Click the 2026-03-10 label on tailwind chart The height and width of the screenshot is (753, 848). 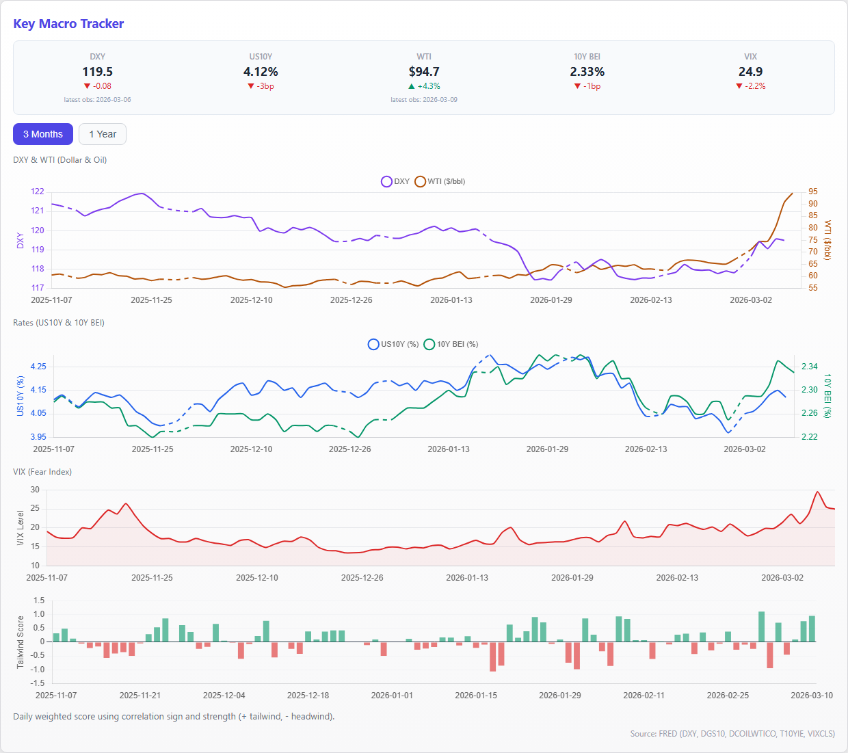812,696
